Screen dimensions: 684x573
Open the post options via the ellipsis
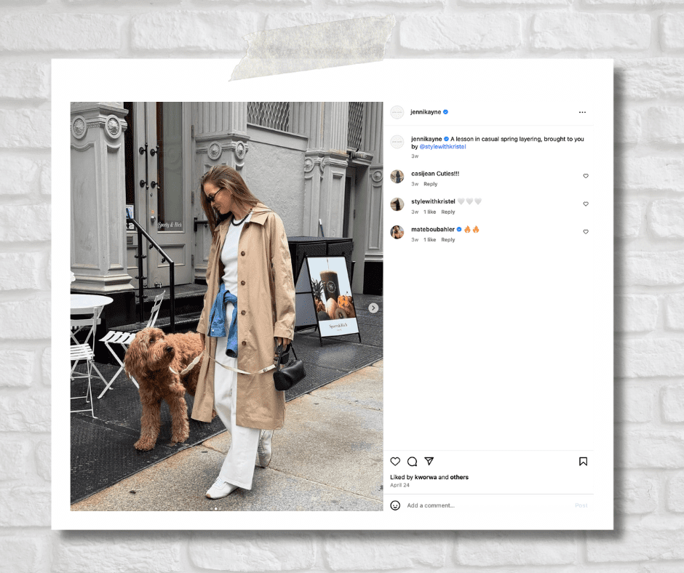pyautogui.click(x=582, y=112)
